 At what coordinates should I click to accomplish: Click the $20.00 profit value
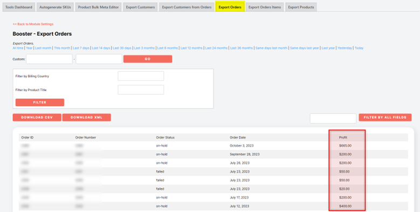(344, 189)
